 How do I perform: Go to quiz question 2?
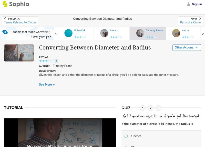(150, 108)
